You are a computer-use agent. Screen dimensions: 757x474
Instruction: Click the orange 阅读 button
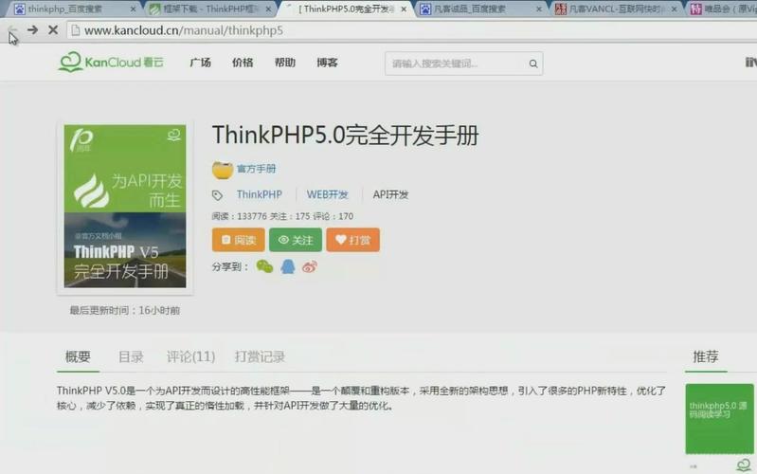click(239, 240)
